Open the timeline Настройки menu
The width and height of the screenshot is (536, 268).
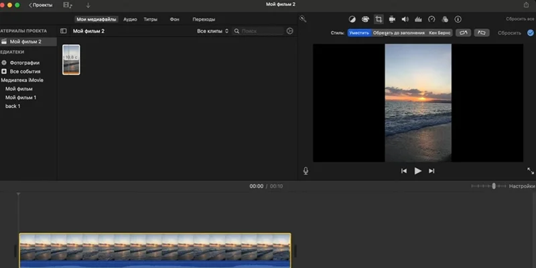[522, 186]
